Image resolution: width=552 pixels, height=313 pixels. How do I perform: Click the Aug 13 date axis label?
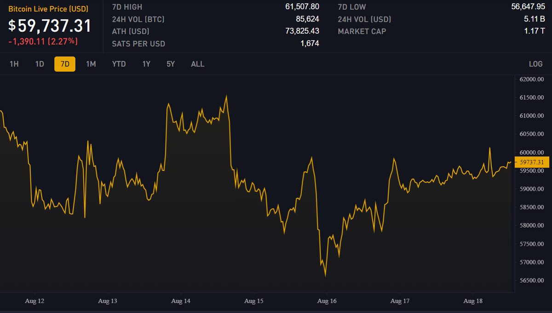[x=108, y=302]
